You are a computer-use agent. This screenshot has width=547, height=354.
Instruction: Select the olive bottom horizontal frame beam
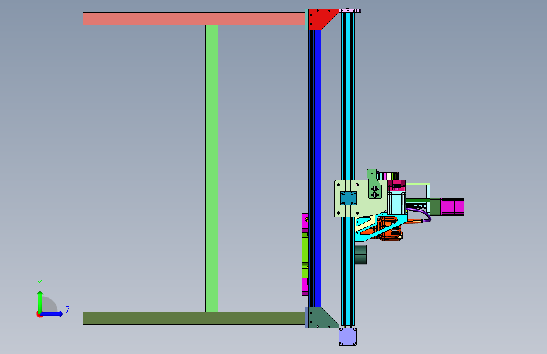[x=194, y=319]
